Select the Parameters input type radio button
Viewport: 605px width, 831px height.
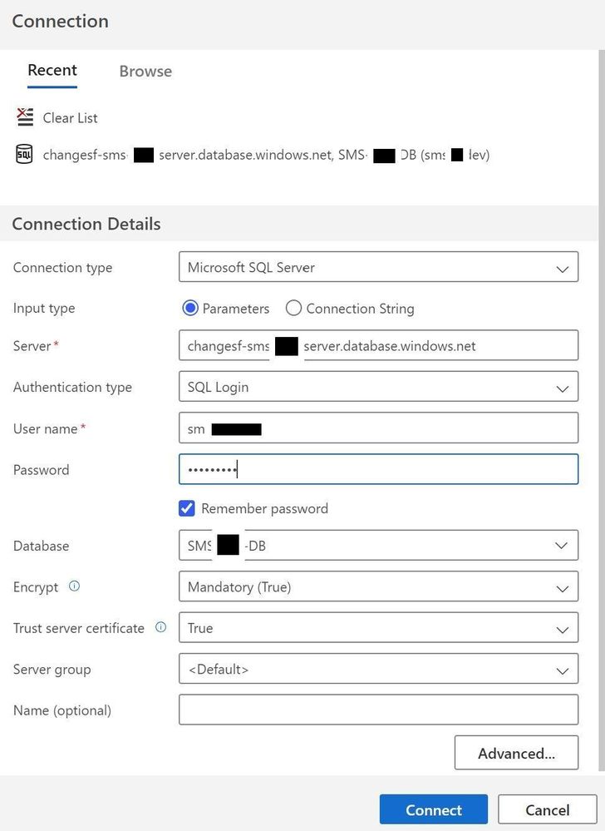189,308
